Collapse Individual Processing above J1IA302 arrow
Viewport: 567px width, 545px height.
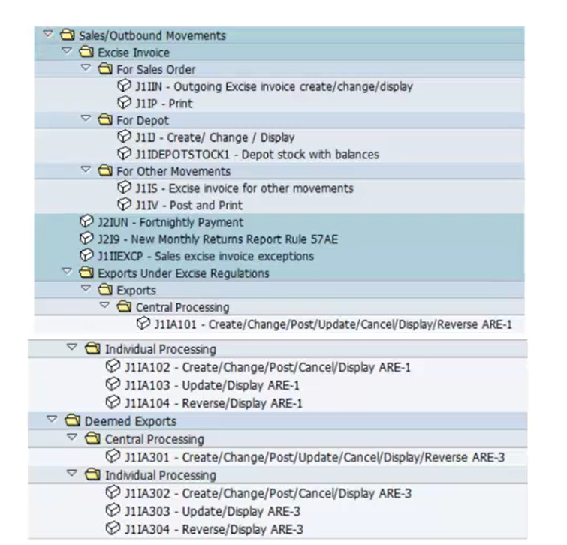72,473
